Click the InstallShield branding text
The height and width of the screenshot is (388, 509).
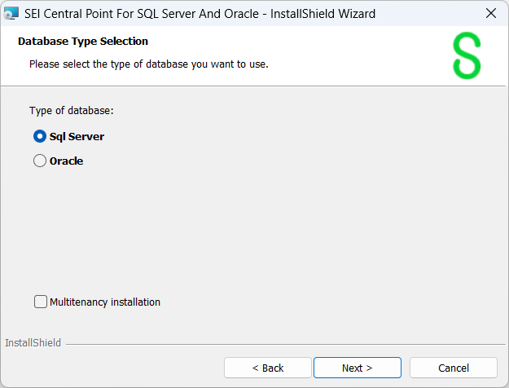pyautogui.click(x=33, y=343)
